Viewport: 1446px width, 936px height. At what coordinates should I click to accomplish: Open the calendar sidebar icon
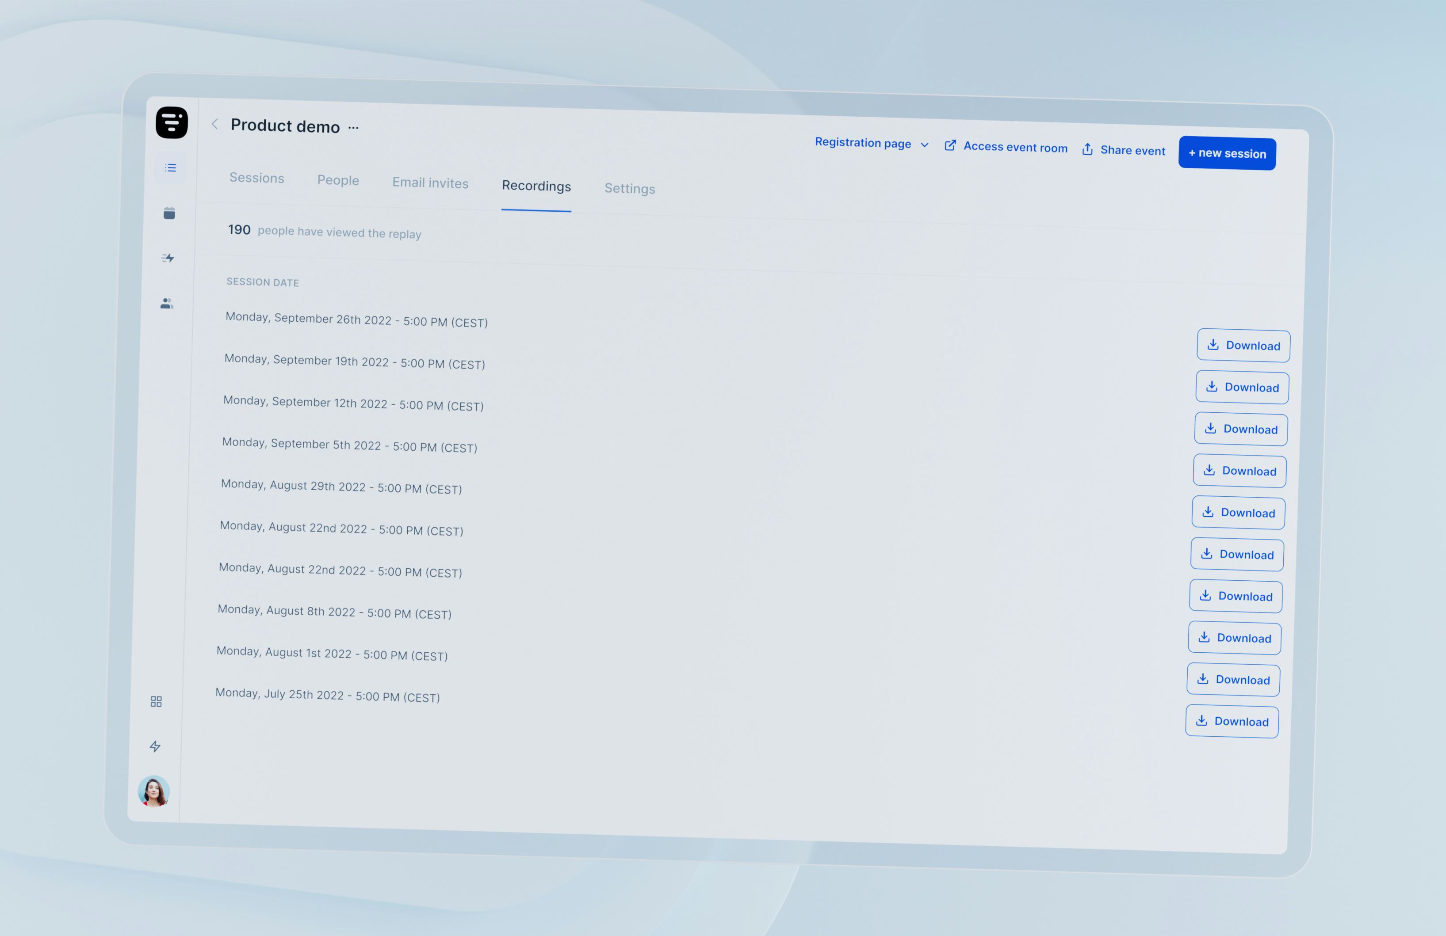(x=169, y=213)
